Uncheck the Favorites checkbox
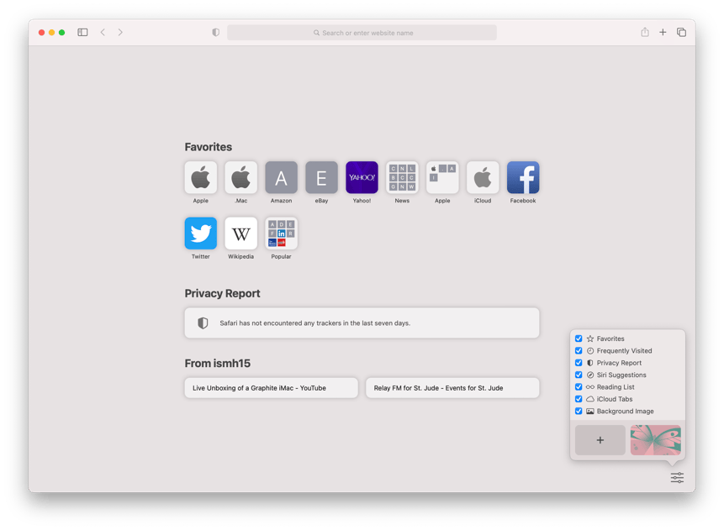The height and width of the screenshot is (530, 724). [579, 338]
